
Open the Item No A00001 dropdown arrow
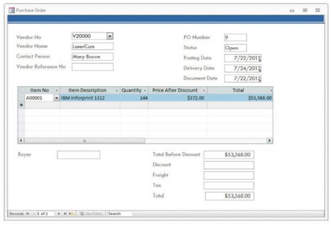click(x=57, y=98)
